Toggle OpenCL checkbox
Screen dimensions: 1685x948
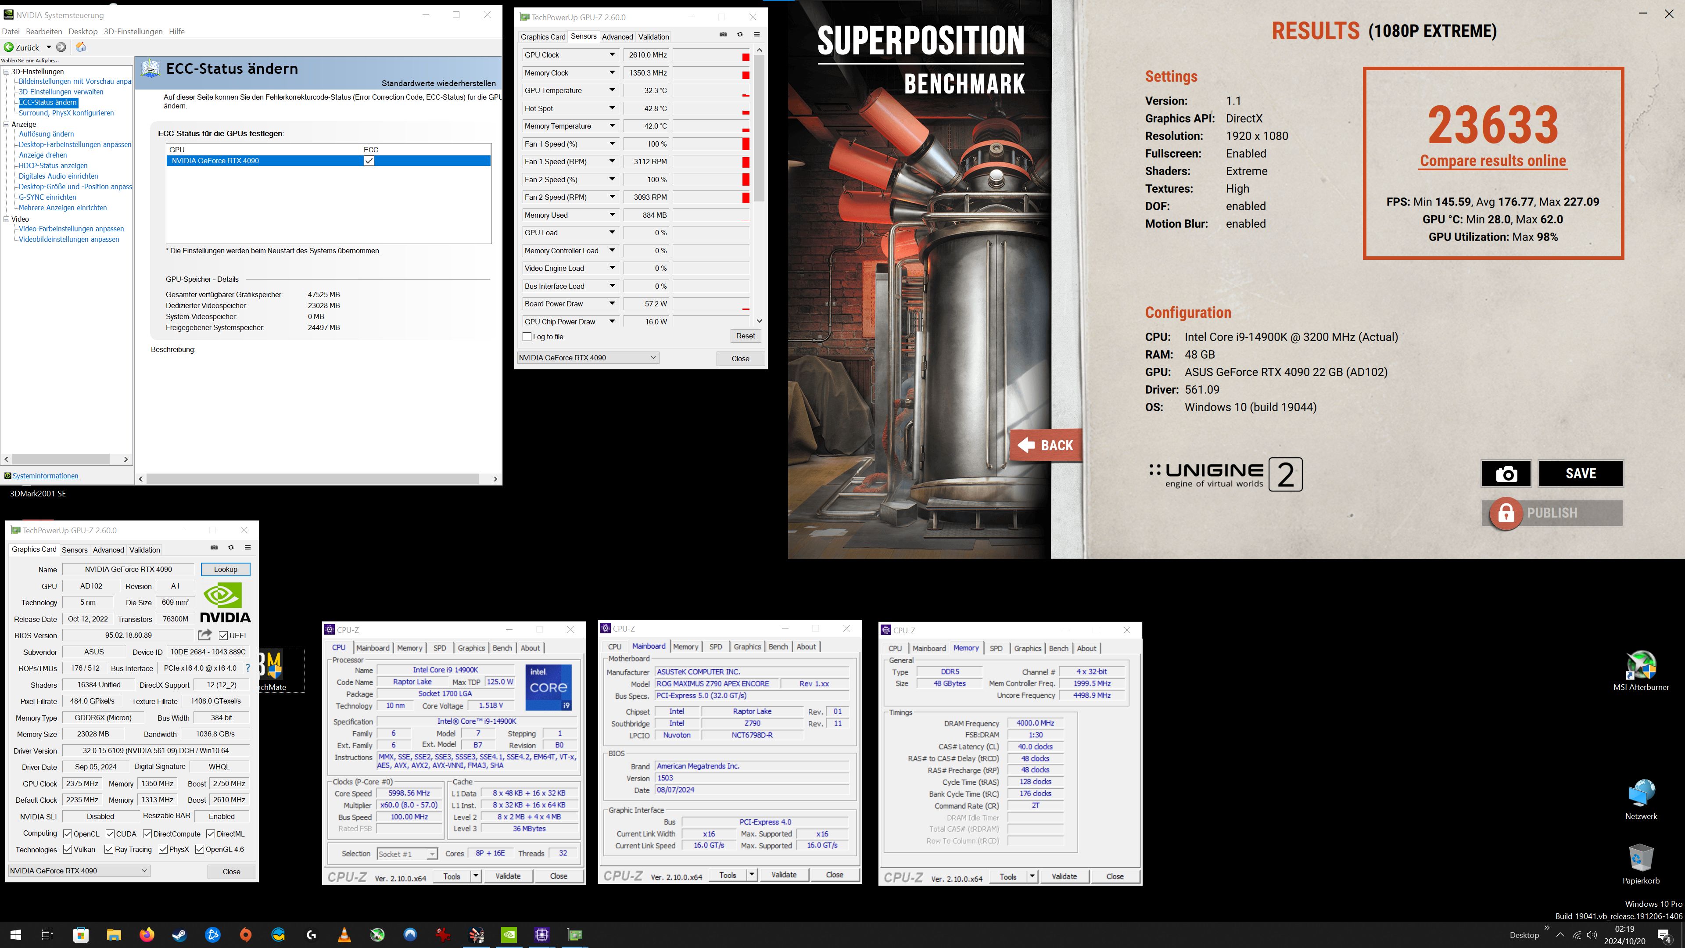click(x=68, y=833)
